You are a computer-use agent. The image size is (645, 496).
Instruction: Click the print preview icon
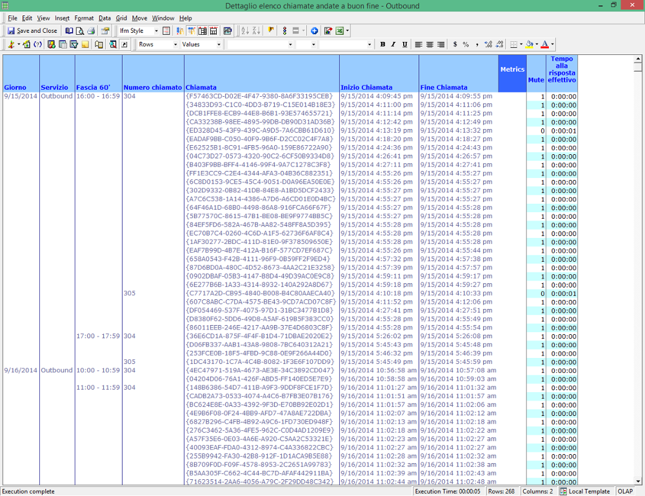tap(80, 31)
